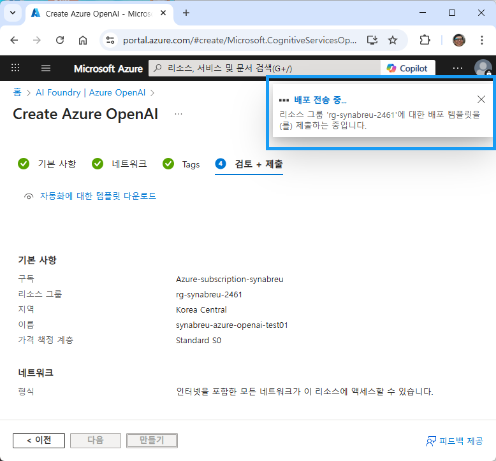Open the Chrome profile avatar

(x=458, y=40)
